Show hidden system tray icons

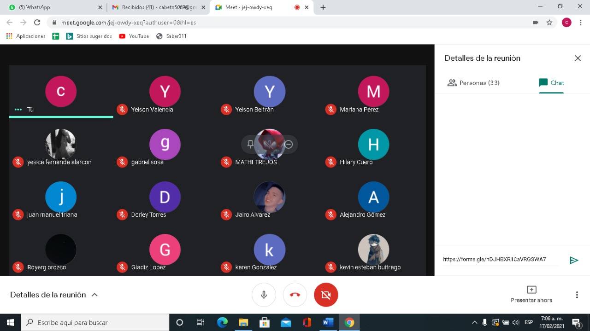point(474,322)
